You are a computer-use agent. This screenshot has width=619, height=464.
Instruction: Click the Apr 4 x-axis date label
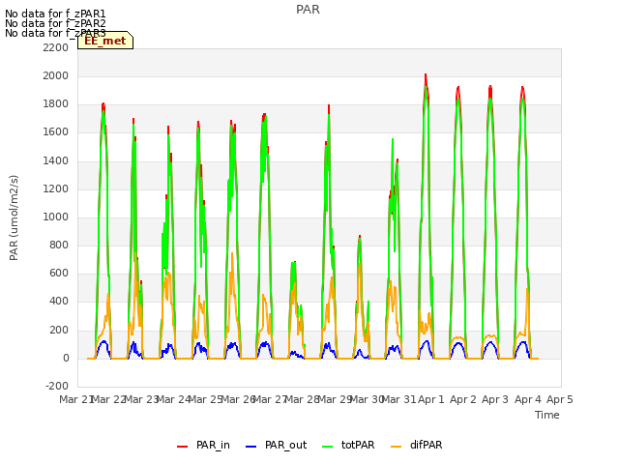tap(528, 399)
